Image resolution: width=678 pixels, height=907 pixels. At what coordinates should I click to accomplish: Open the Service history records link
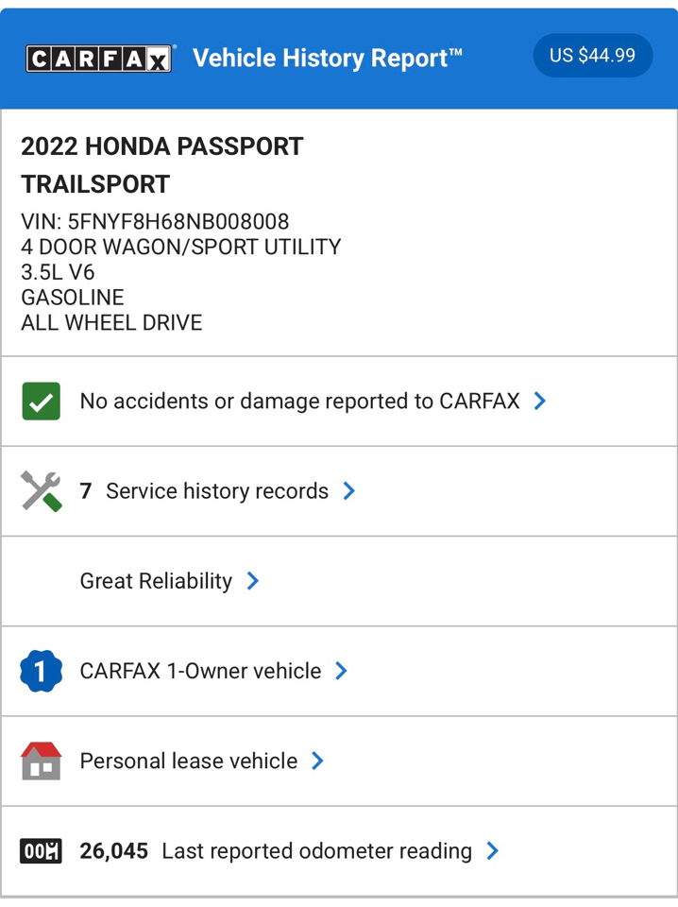tap(216, 491)
